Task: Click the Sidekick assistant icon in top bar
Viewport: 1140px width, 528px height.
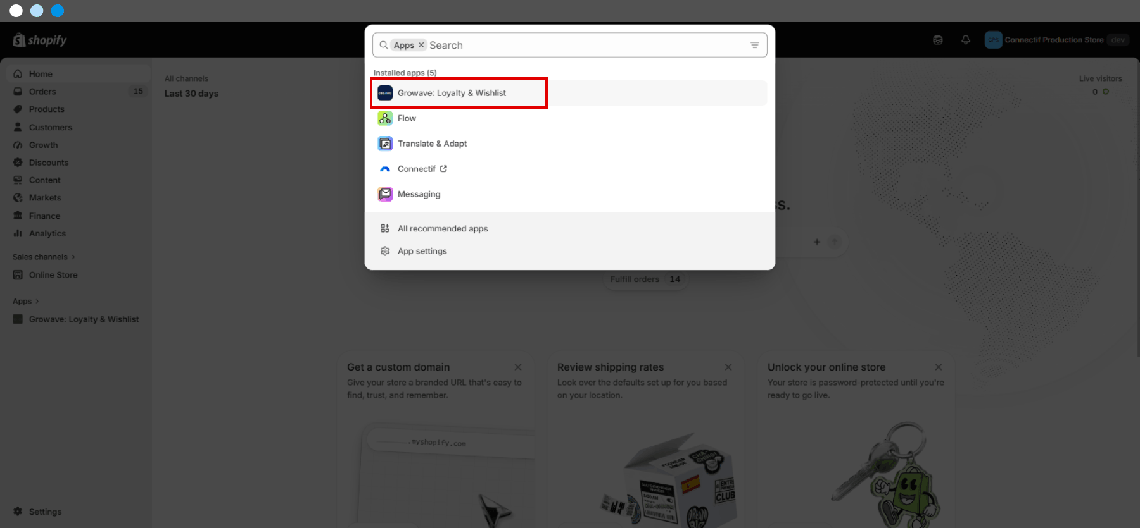Action: click(938, 40)
